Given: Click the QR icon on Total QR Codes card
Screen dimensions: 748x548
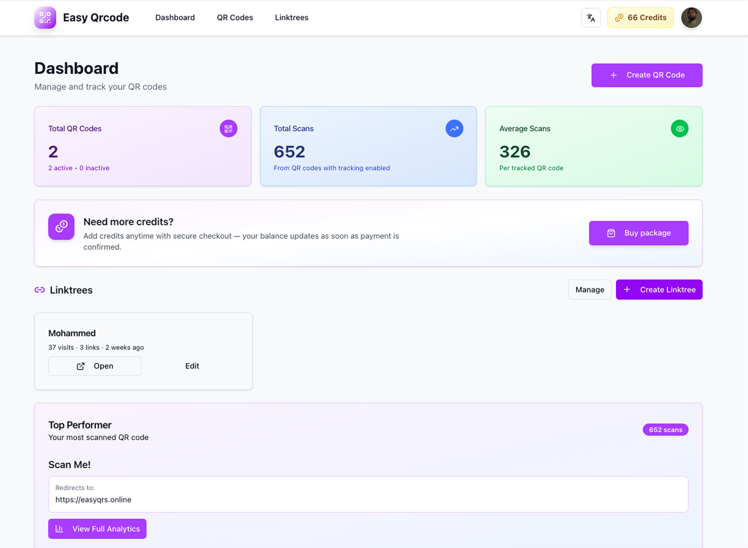Looking at the screenshot, I should pyautogui.click(x=228, y=129).
